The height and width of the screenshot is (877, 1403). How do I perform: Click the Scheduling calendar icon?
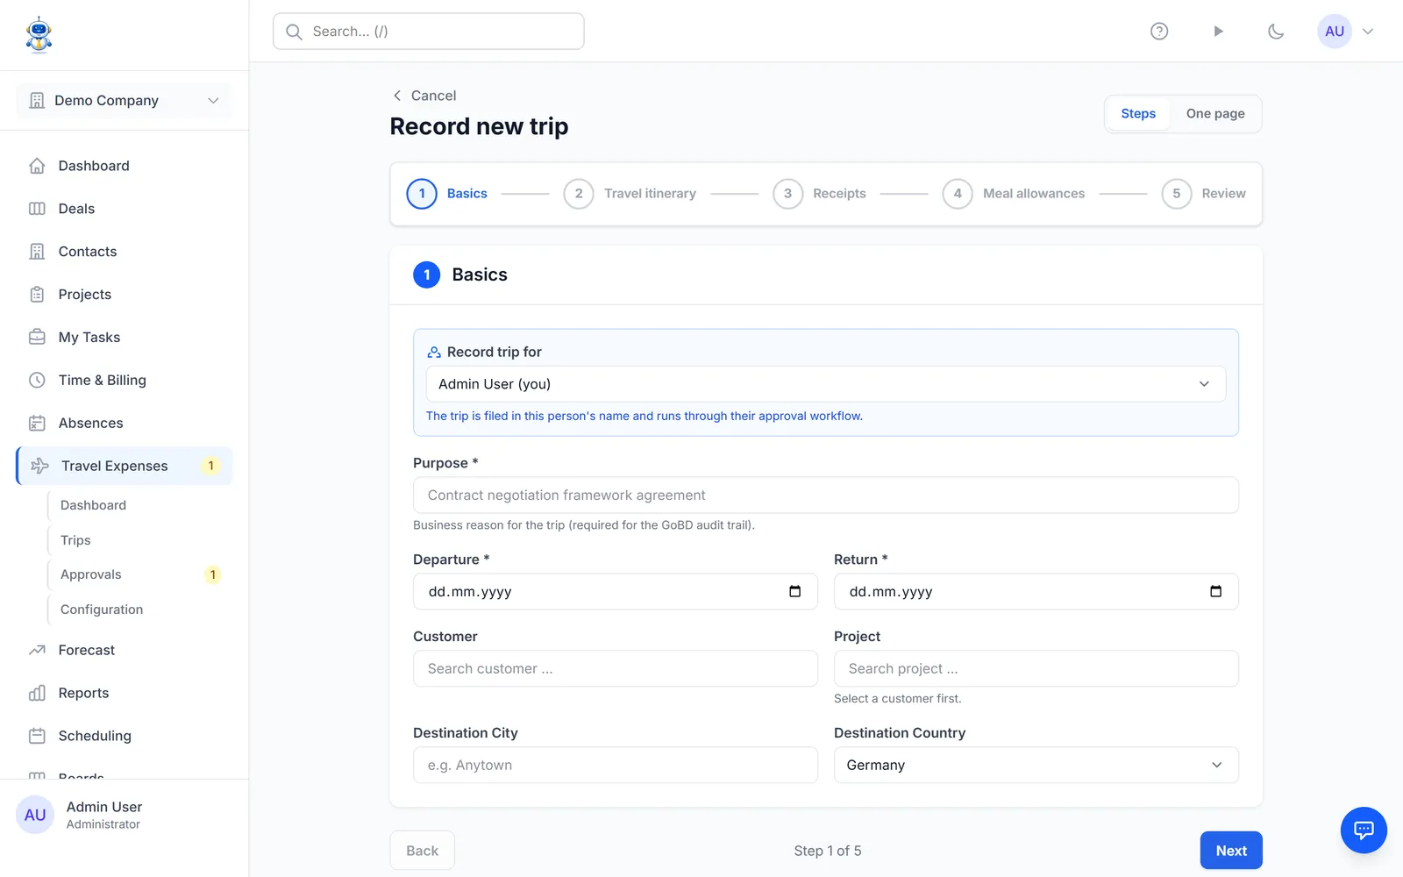pyautogui.click(x=37, y=737)
